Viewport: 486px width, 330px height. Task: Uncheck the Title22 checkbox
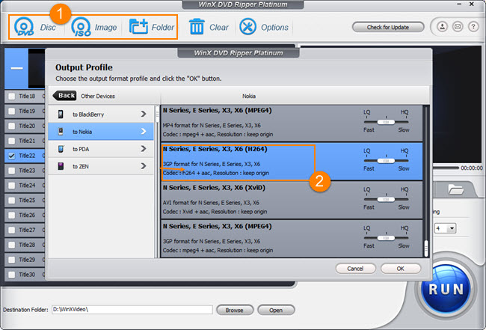click(11, 156)
